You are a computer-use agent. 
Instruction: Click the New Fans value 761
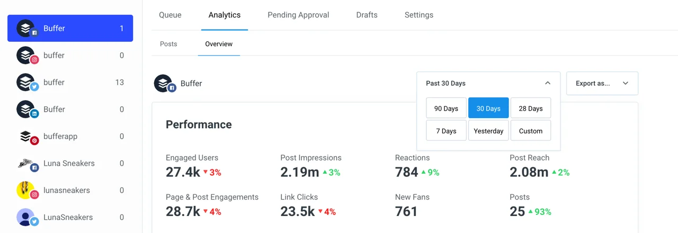click(406, 211)
